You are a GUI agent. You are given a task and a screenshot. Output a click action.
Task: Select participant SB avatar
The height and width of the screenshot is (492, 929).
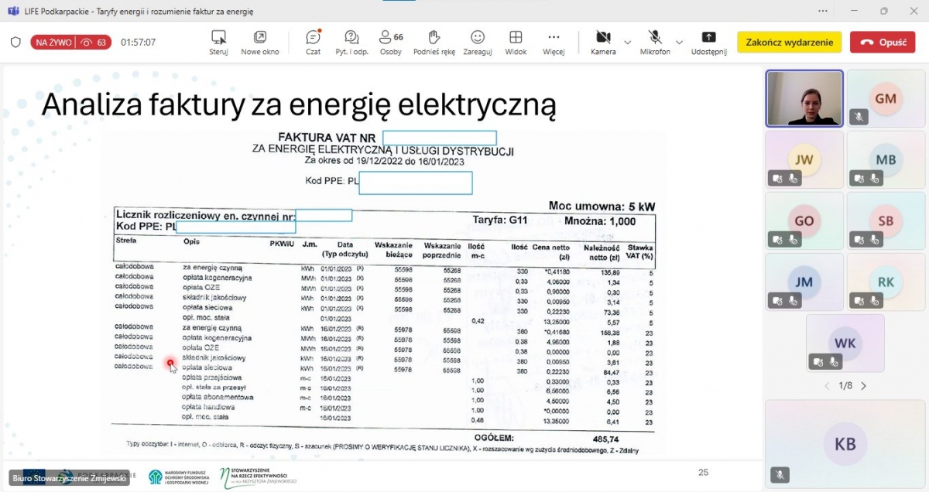[x=886, y=220]
